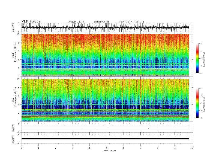Click the "start UT = 17:40:1" header text
The height and width of the screenshot is (166, 216).
coord(132,22)
